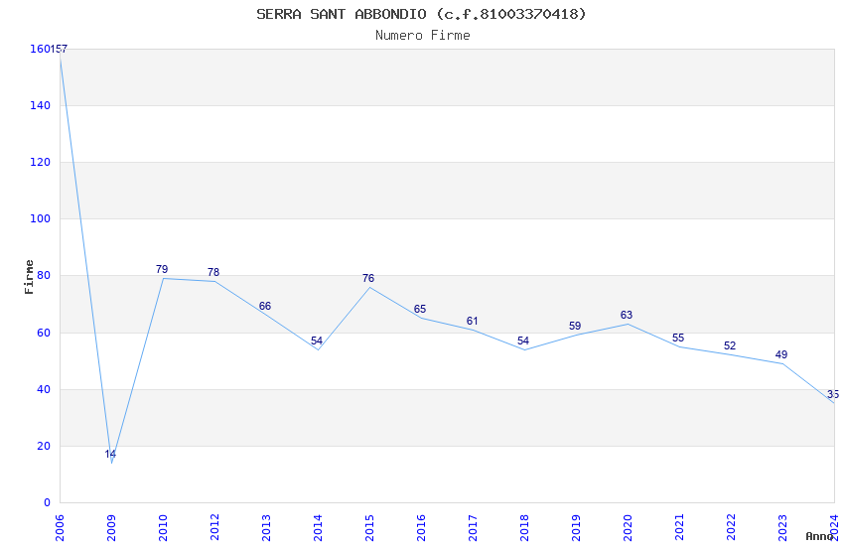Click the 2018 data value 54
Screen dimensions: 844x546
[x=523, y=341]
